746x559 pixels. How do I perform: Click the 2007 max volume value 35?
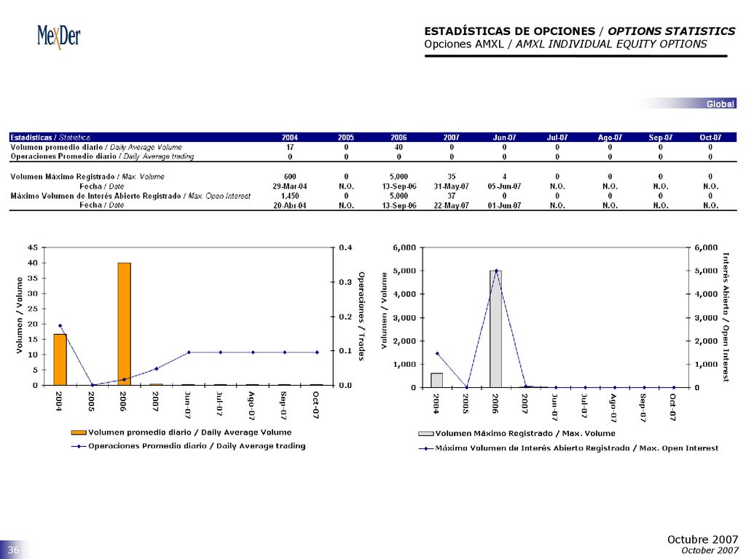coord(452,177)
